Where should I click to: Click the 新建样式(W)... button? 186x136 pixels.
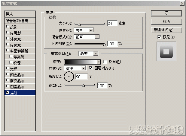[x=166, y=30]
